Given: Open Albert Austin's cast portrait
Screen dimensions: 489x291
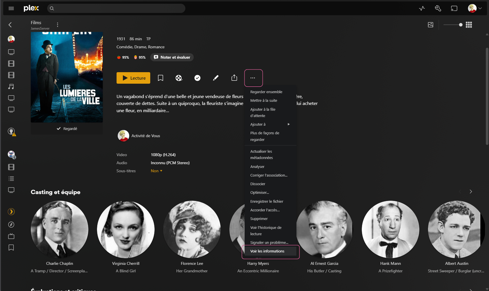Looking at the screenshot, I should click(x=457, y=229).
